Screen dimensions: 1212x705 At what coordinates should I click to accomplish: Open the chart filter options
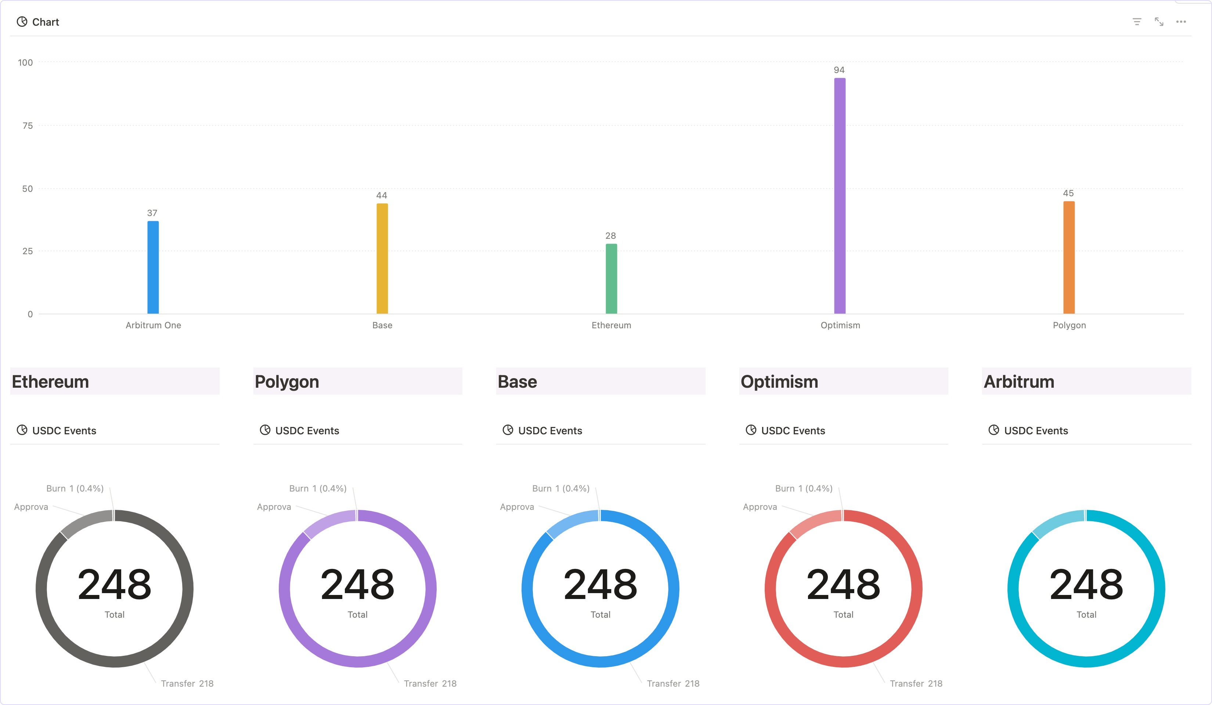click(x=1137, y=22)
